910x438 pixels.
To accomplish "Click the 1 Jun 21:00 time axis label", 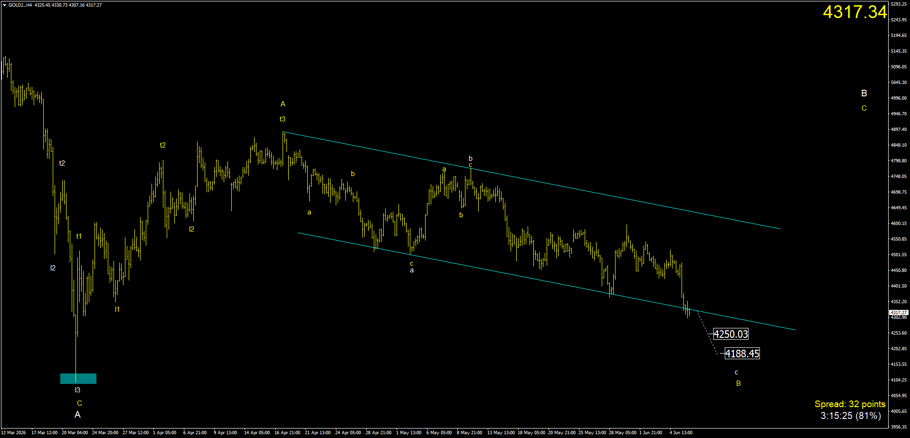I will 651,433.
